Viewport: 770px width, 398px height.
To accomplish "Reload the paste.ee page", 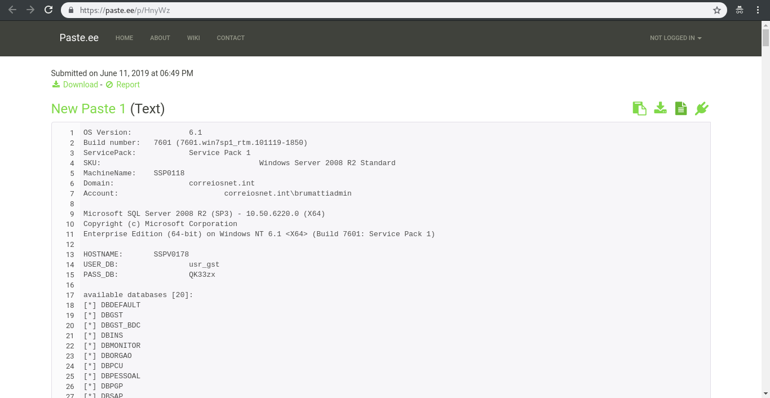I will click(x=49, y=10).
